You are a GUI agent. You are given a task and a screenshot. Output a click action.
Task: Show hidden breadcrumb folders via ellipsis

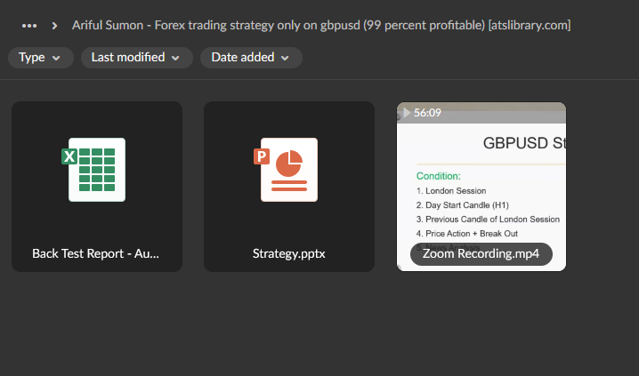tap(29, 25)
